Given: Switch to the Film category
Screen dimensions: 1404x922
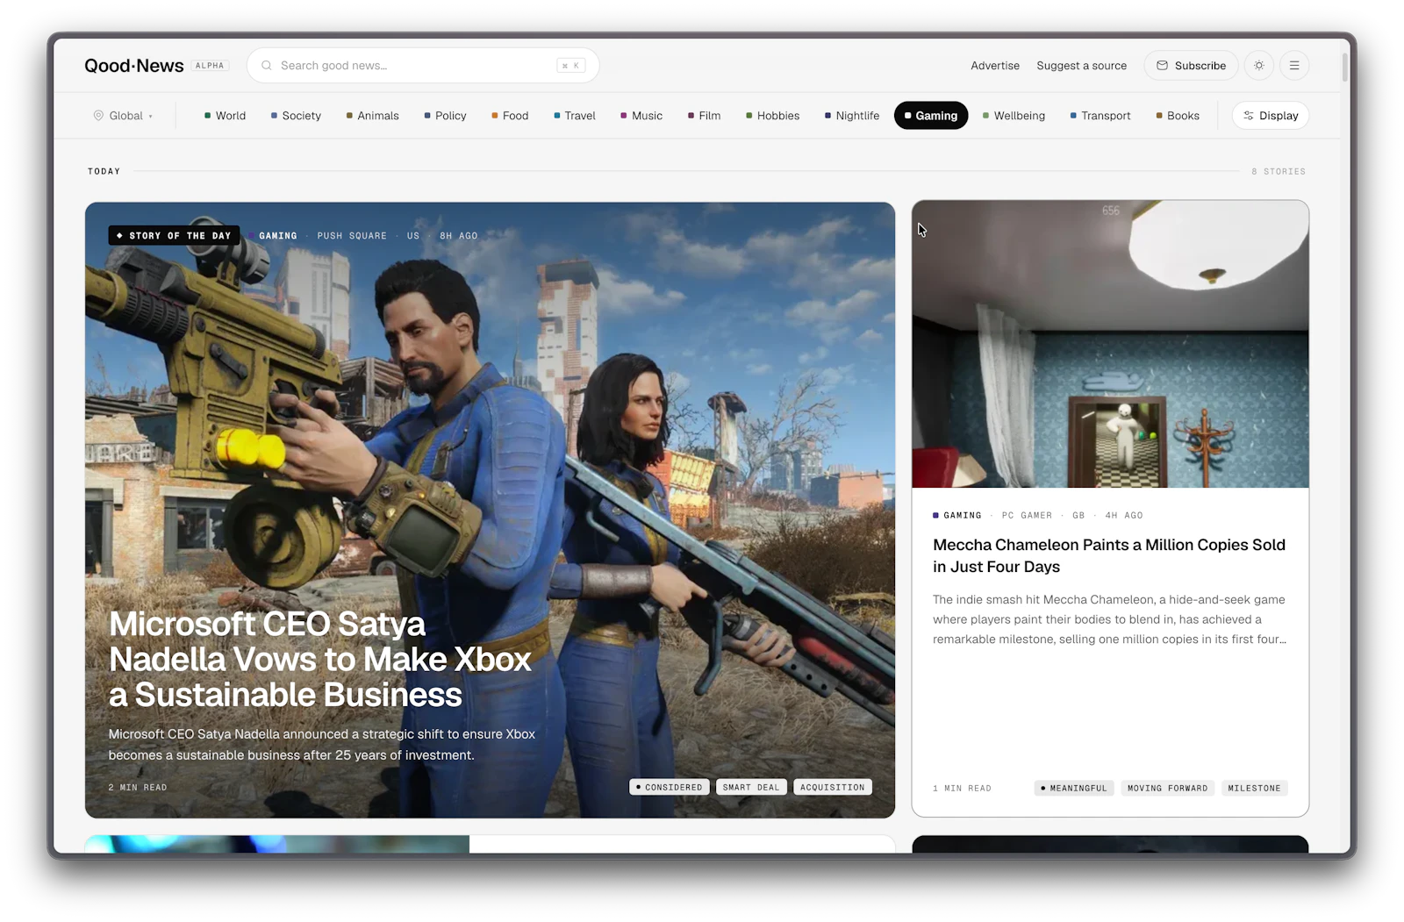Looking at the screenshot, I should tap(704, 116).
